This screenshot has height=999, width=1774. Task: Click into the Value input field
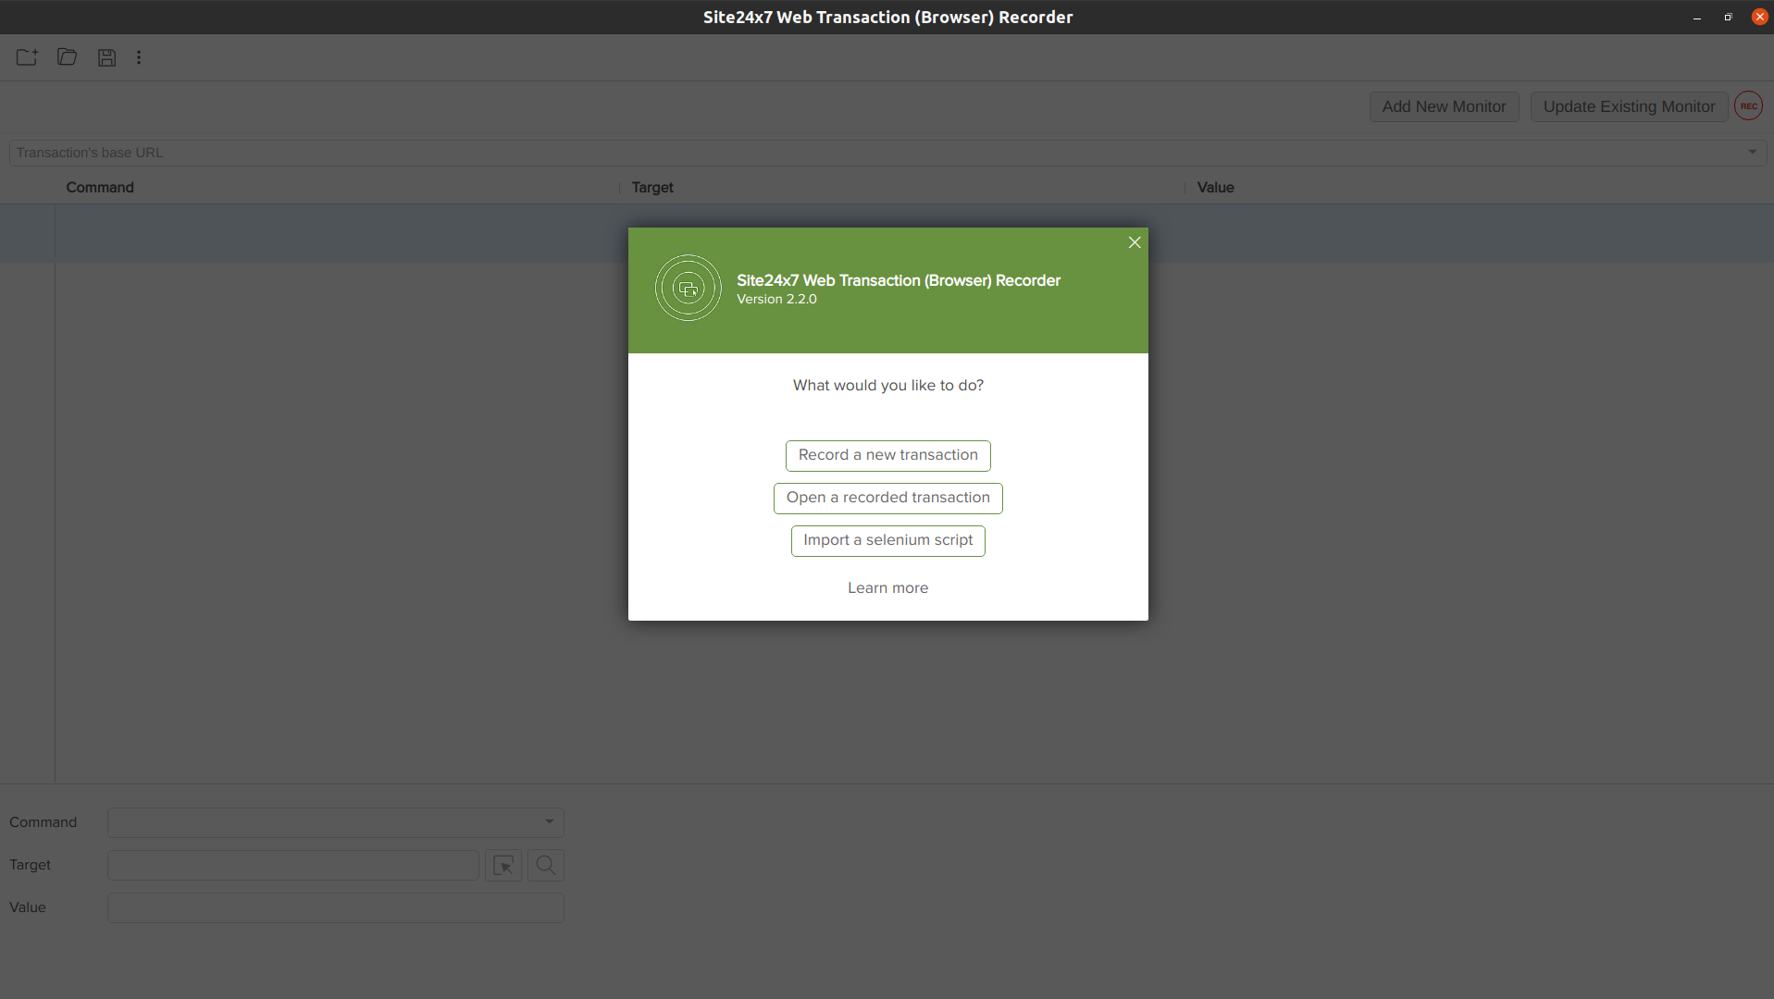335,907
